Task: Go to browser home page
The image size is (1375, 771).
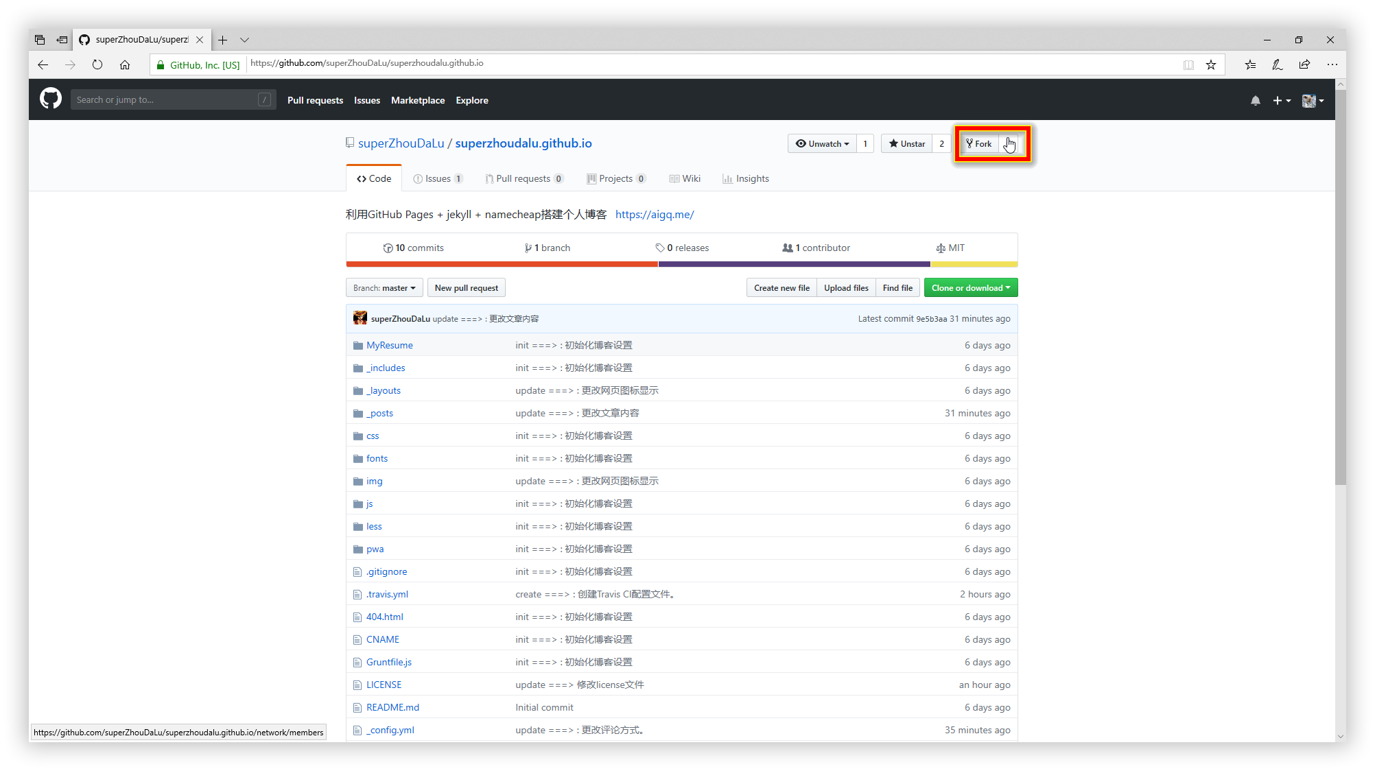Action: click(x=125, y=64)
